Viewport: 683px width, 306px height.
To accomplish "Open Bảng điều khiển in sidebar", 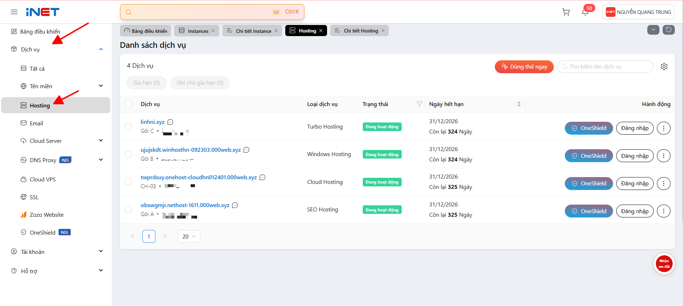I will click(x=40, y=32).
